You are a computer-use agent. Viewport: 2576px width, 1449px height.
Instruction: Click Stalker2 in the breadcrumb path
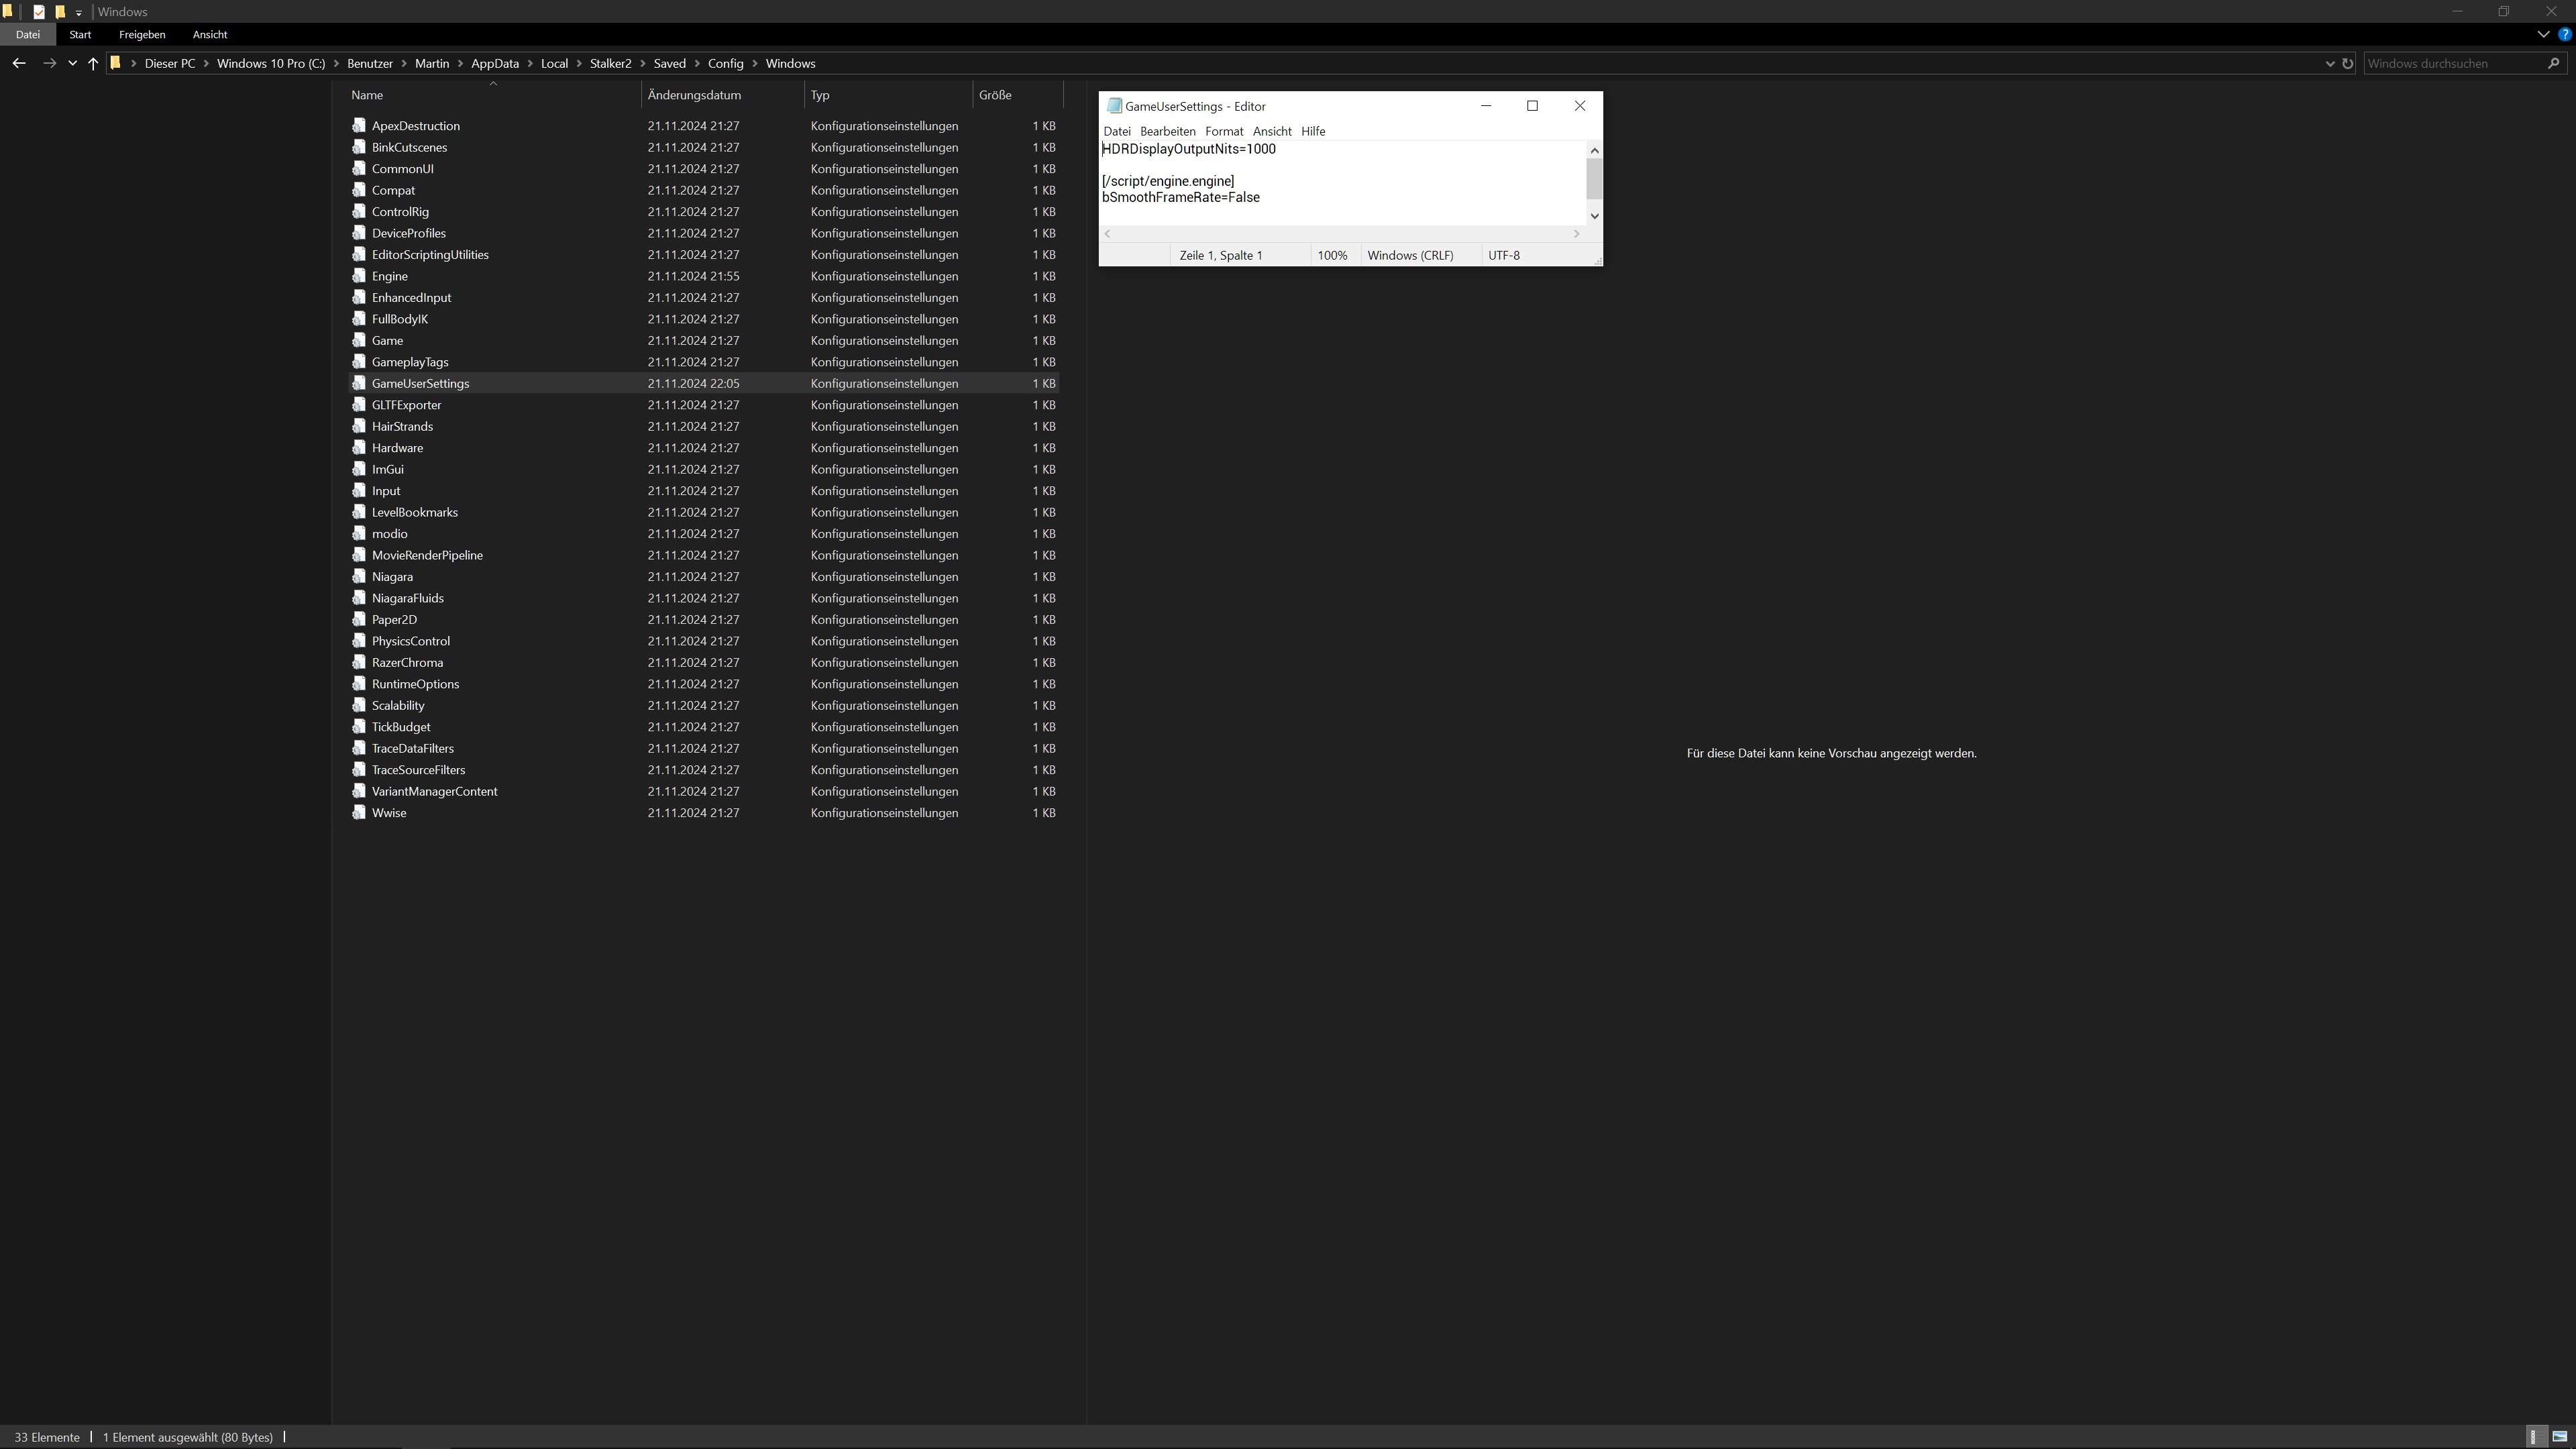610,63
